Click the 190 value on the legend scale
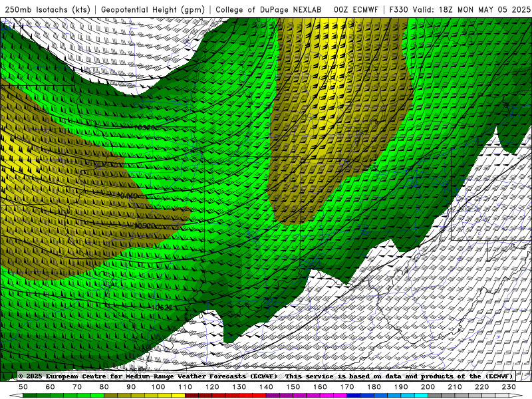Image resolution: width=532 pixels, height=399 pixels. click(x=401, y=387)
